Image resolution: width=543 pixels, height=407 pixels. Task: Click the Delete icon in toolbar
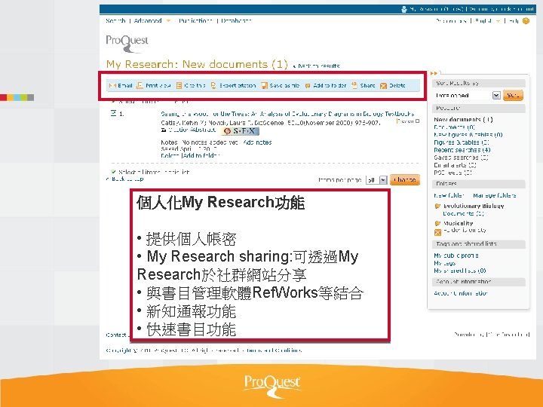(x=383, y=86)
